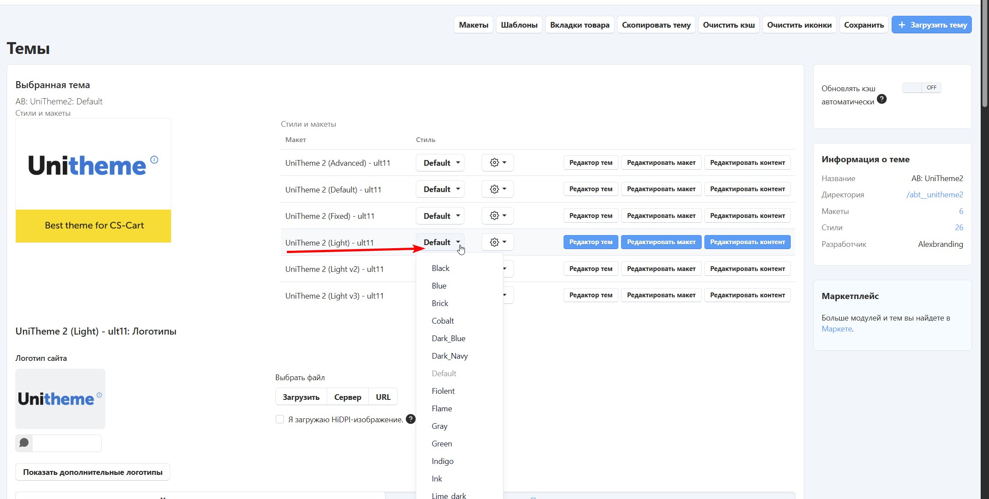This screenshot has height=499, width=989.
Task: Click the Сохранить button
Action: (864, 25)
